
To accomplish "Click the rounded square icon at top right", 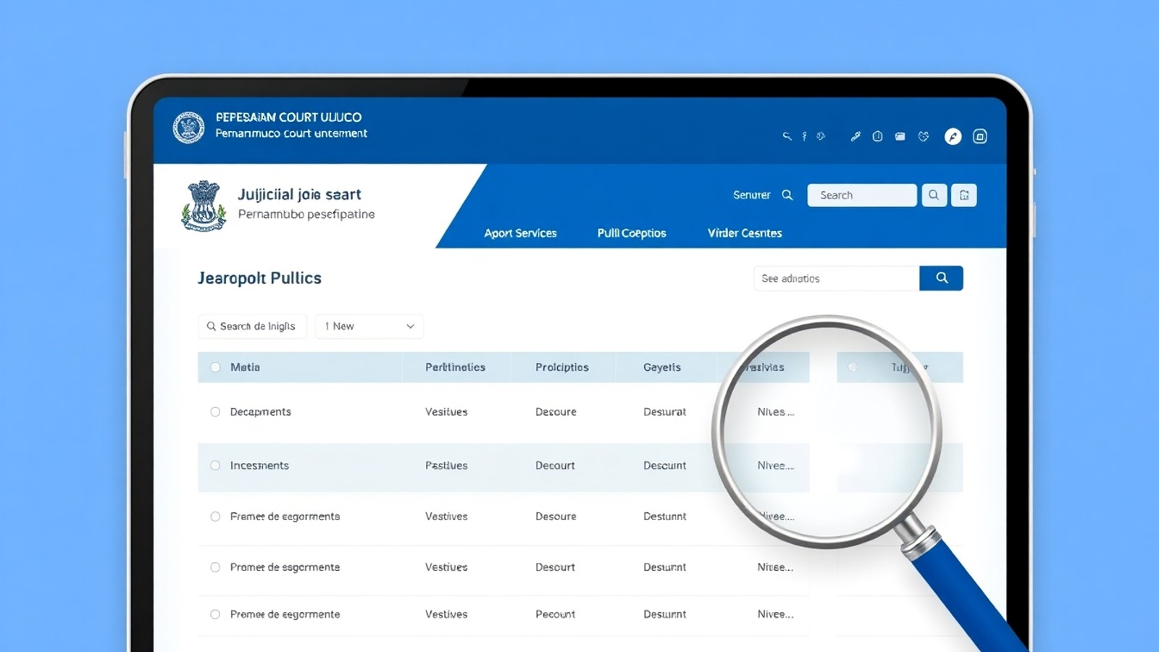I will tap(980, 136).
